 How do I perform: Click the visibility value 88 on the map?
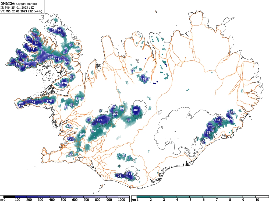click(37, 43)
